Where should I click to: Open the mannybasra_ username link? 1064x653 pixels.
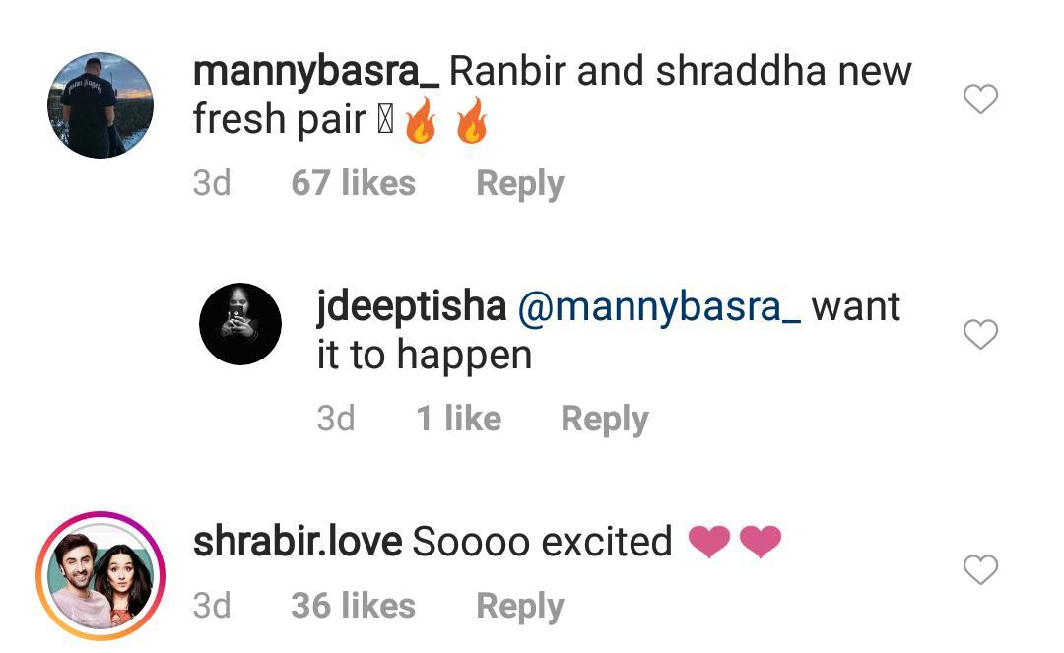pyautogui.click(x=316, y=72)
